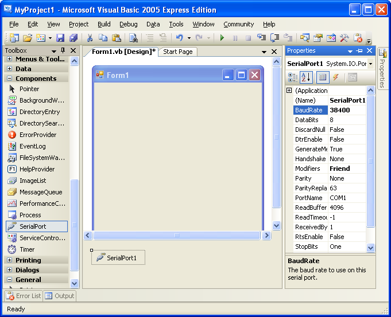Expand the Dialogs toolbox group
This screenshot has height=317, width=391.
(x=10, y=269)
